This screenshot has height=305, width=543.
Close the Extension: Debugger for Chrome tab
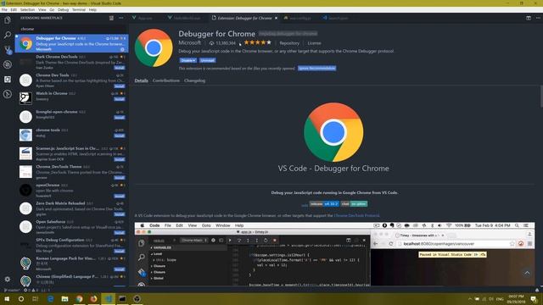(276, 18)
